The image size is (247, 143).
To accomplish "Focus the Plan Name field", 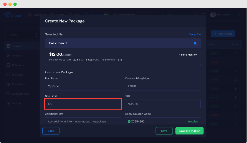I will tap(83, 86).
